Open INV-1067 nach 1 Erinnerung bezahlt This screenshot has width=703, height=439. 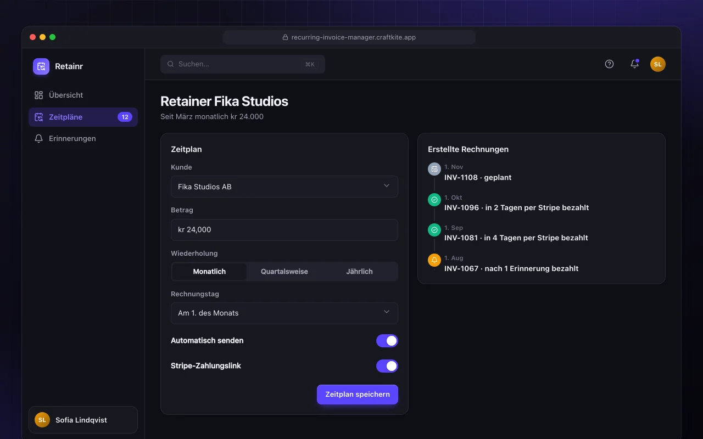pyautogui.click(x=511, y=268)
